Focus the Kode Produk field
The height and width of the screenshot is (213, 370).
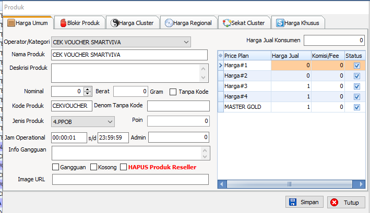(x=71, y=106)
